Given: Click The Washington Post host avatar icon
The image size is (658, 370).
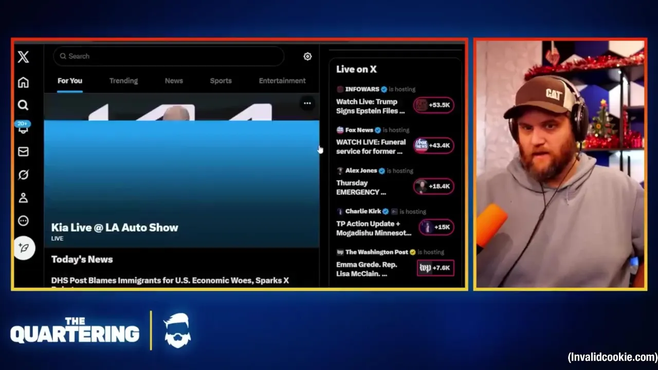Looking at the screenshot, I should coord(340,252).
